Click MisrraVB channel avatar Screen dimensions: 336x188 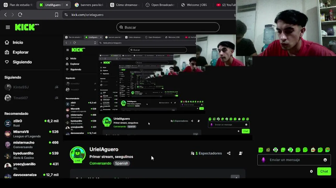click(8, 134)
